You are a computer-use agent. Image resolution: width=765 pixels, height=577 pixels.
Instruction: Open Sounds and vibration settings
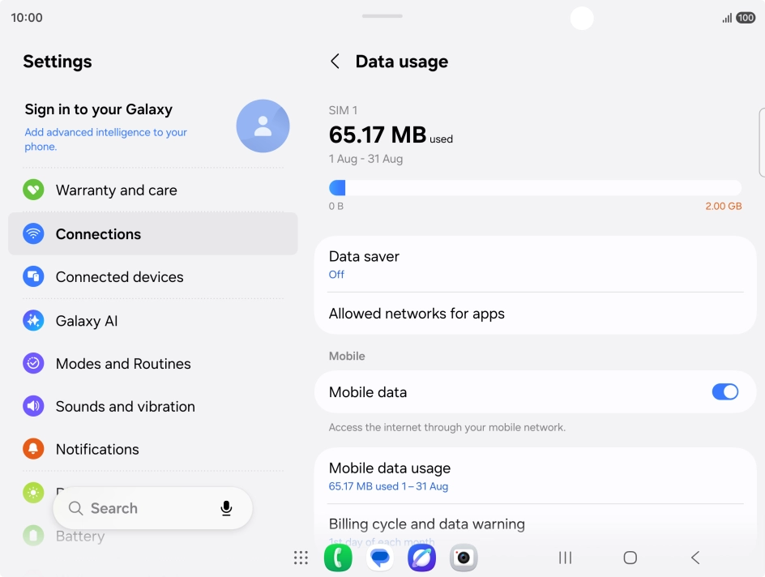point(153,406)
